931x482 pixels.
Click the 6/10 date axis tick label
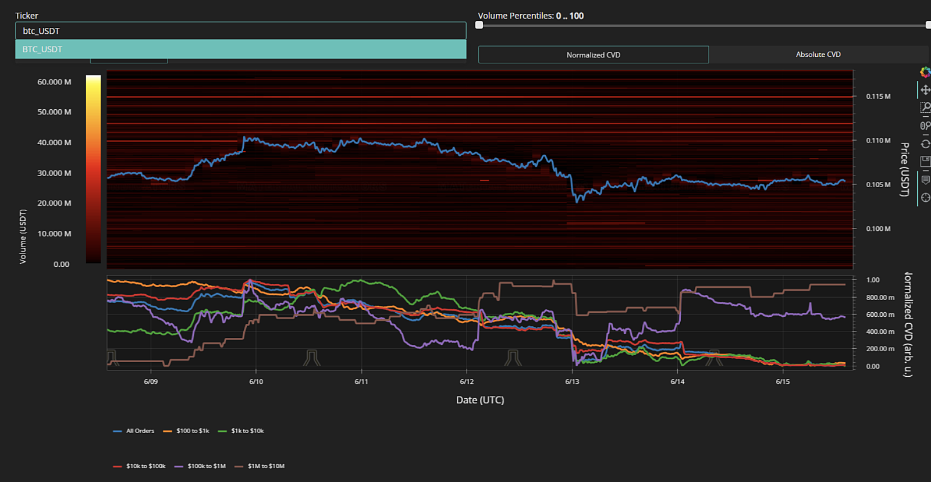click(x=256, y=381)
